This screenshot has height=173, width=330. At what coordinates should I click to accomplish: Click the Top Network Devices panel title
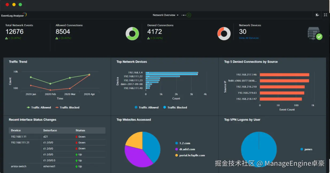tap(132, 62)
